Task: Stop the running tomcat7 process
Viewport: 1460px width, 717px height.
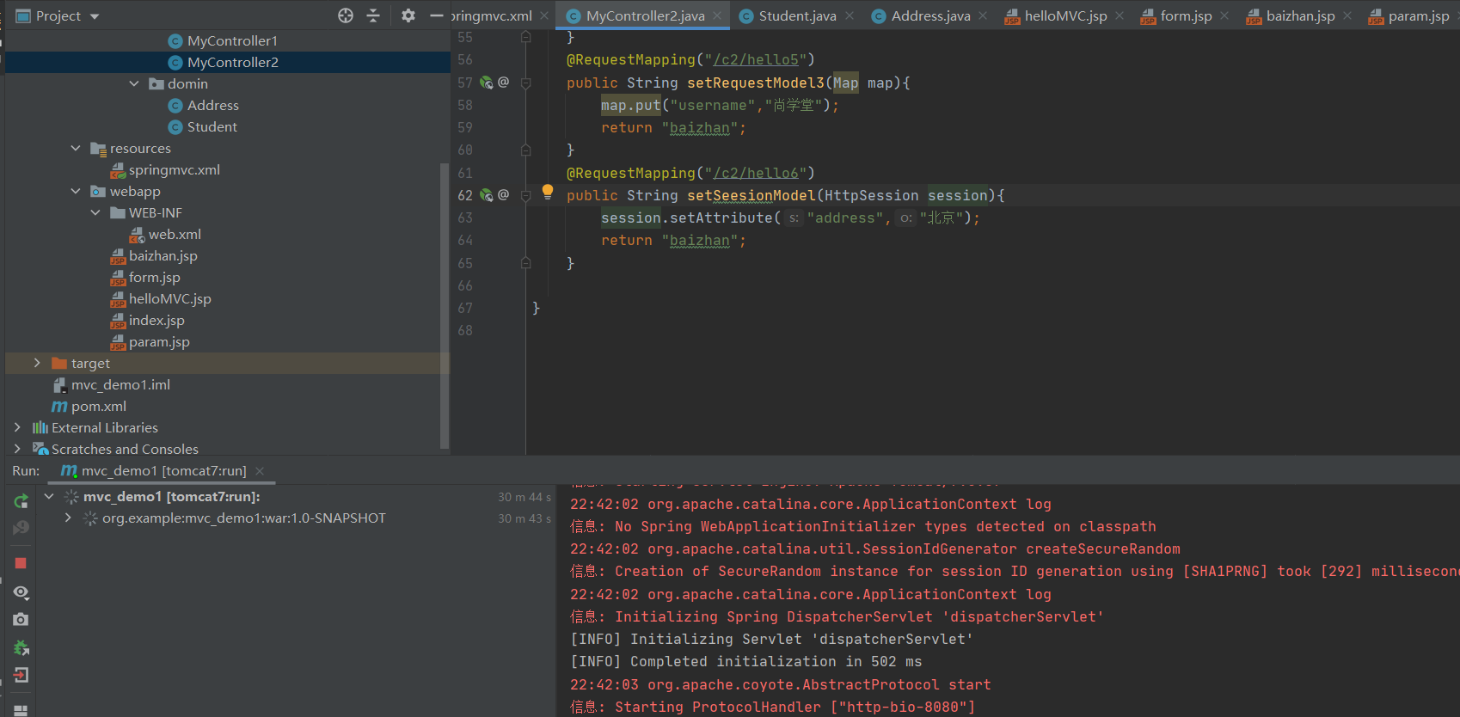Action: [21, 563]
